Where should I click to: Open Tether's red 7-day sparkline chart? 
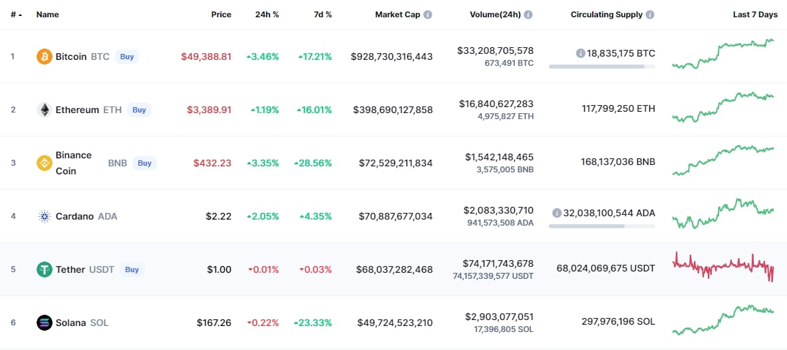click(723, 267)
